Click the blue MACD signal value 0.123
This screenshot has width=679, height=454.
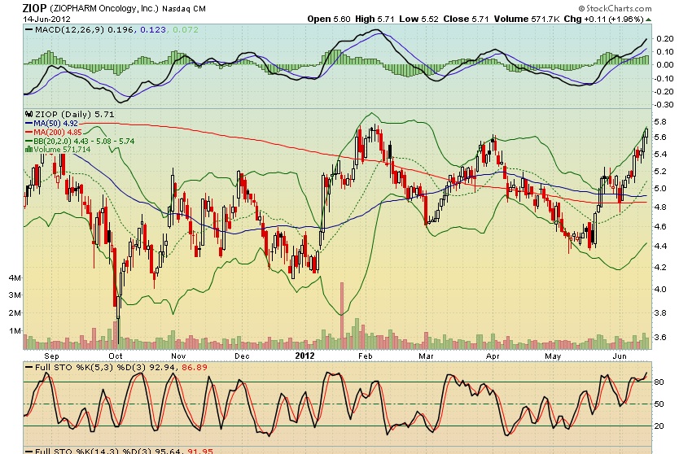(153, 29)
